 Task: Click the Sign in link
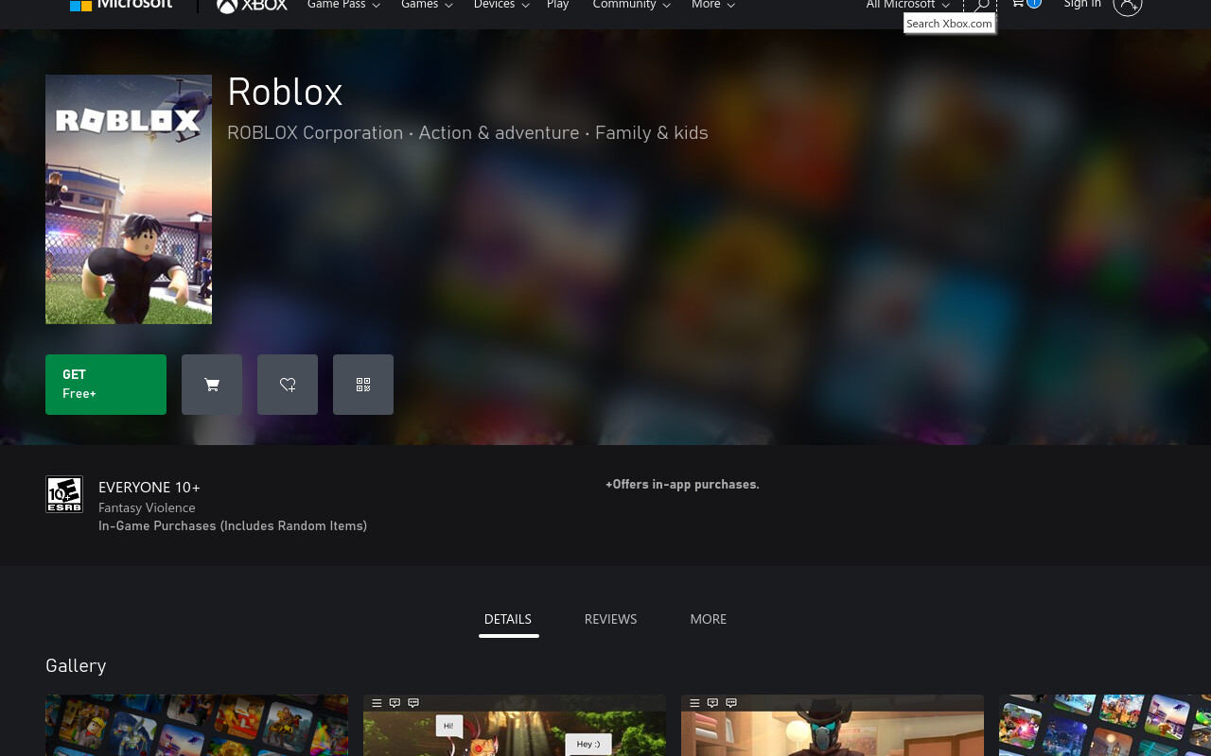pos(1082,5)
